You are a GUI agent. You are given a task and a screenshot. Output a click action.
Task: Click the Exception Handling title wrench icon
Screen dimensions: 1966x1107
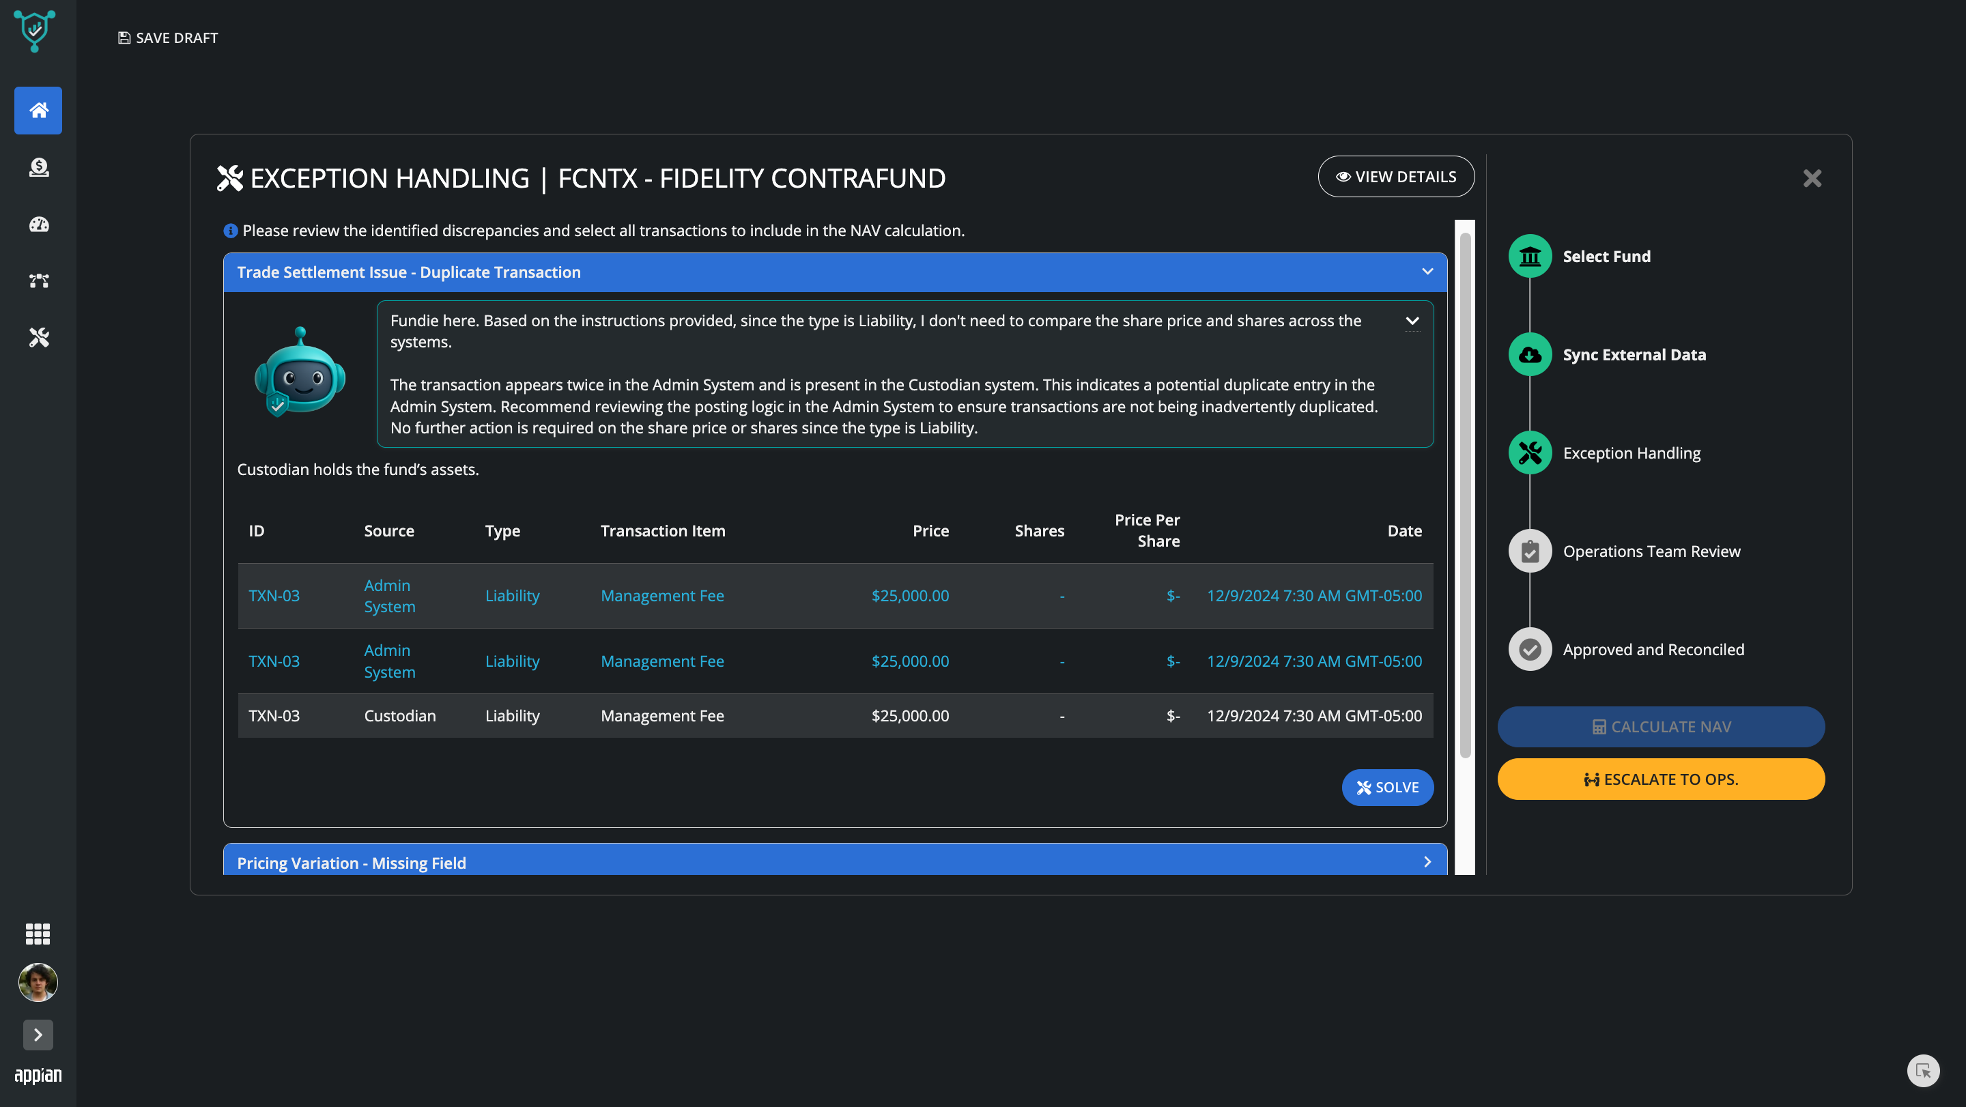point(230,179)
